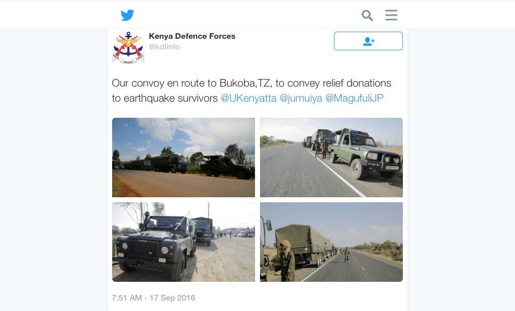View photo of soldier beside canvas truck

coord(331,242)
